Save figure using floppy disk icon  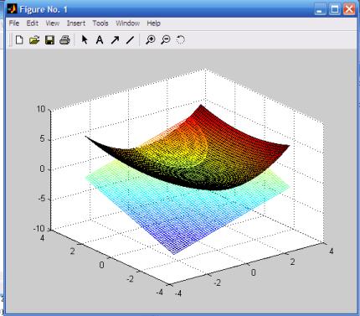coord(49,40)
